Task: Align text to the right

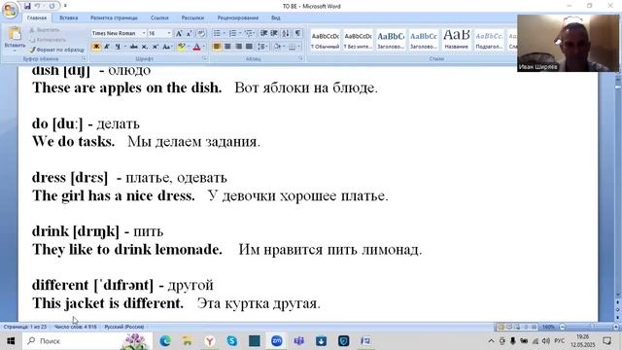Action: click(238, 47)
